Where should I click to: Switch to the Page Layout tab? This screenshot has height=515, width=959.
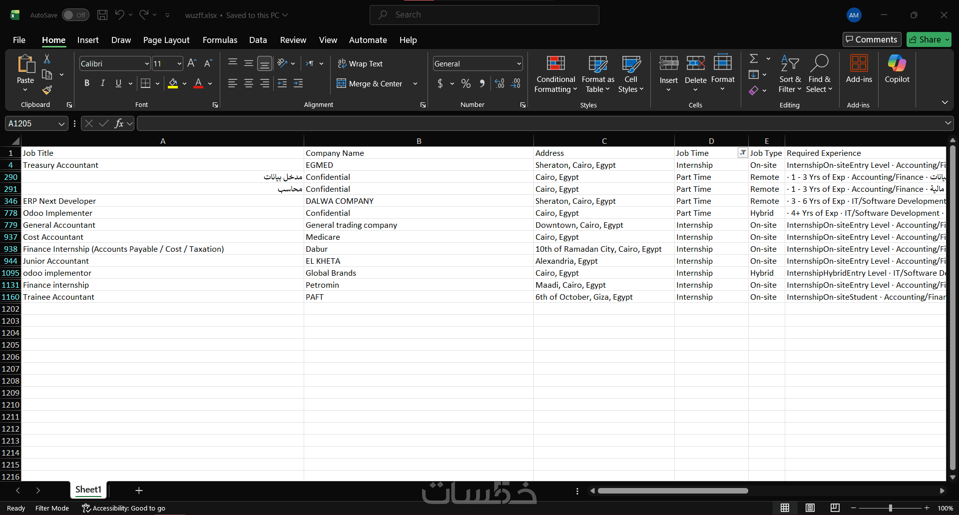coord(166,40)
